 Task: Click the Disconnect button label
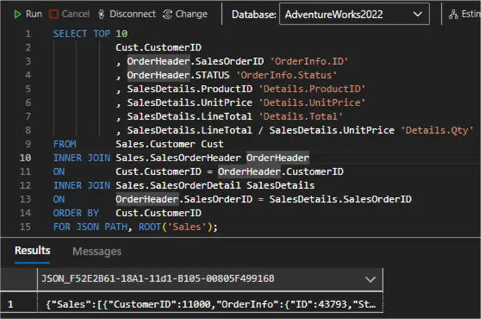[x=132, y=14]
